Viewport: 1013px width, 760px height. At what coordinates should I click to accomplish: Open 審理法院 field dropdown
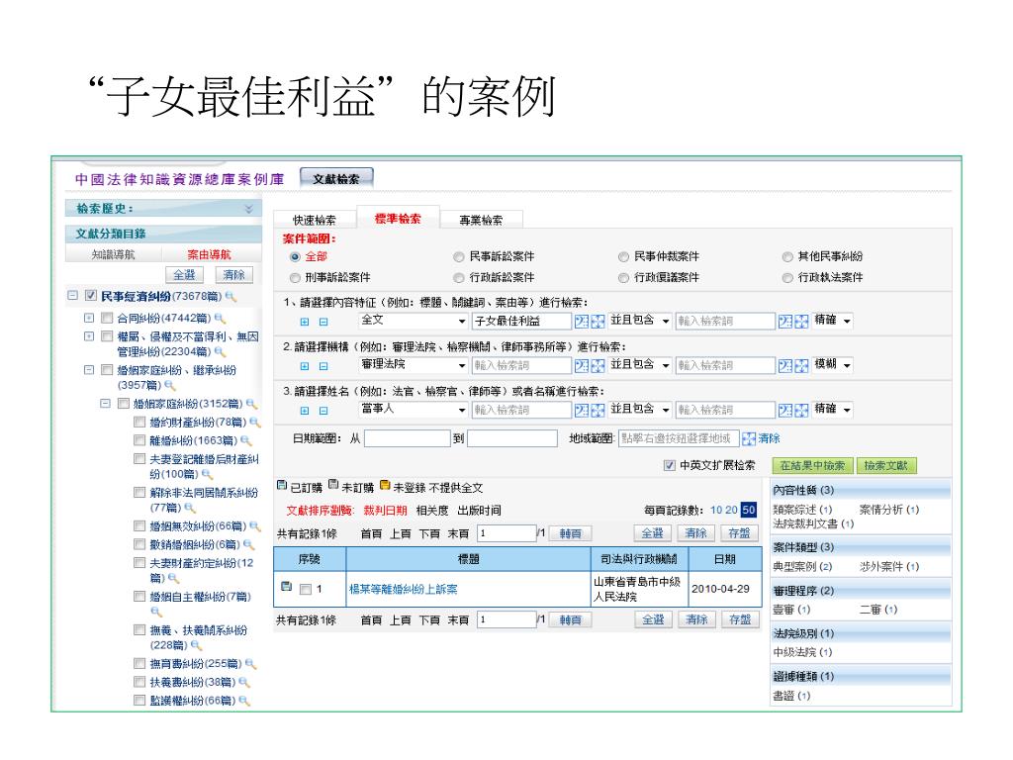click(x=414, y=365)
